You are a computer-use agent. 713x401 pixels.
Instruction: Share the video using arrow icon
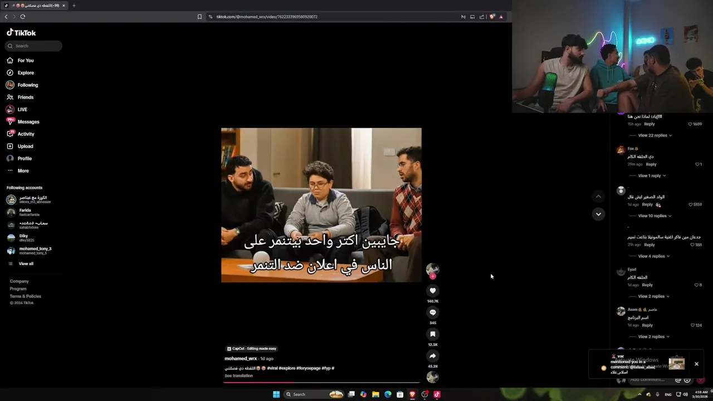click(x=433, y=355)
